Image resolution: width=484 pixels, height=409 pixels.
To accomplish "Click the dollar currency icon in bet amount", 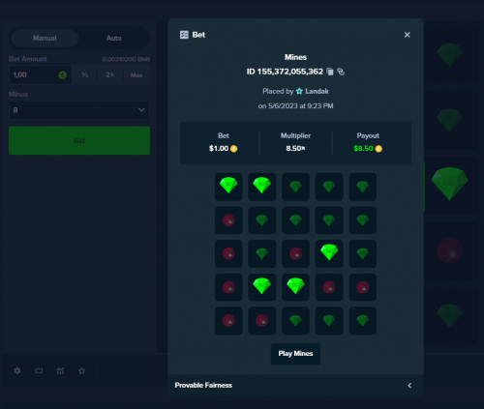I will pyautogui.click(x=62, y=75).
